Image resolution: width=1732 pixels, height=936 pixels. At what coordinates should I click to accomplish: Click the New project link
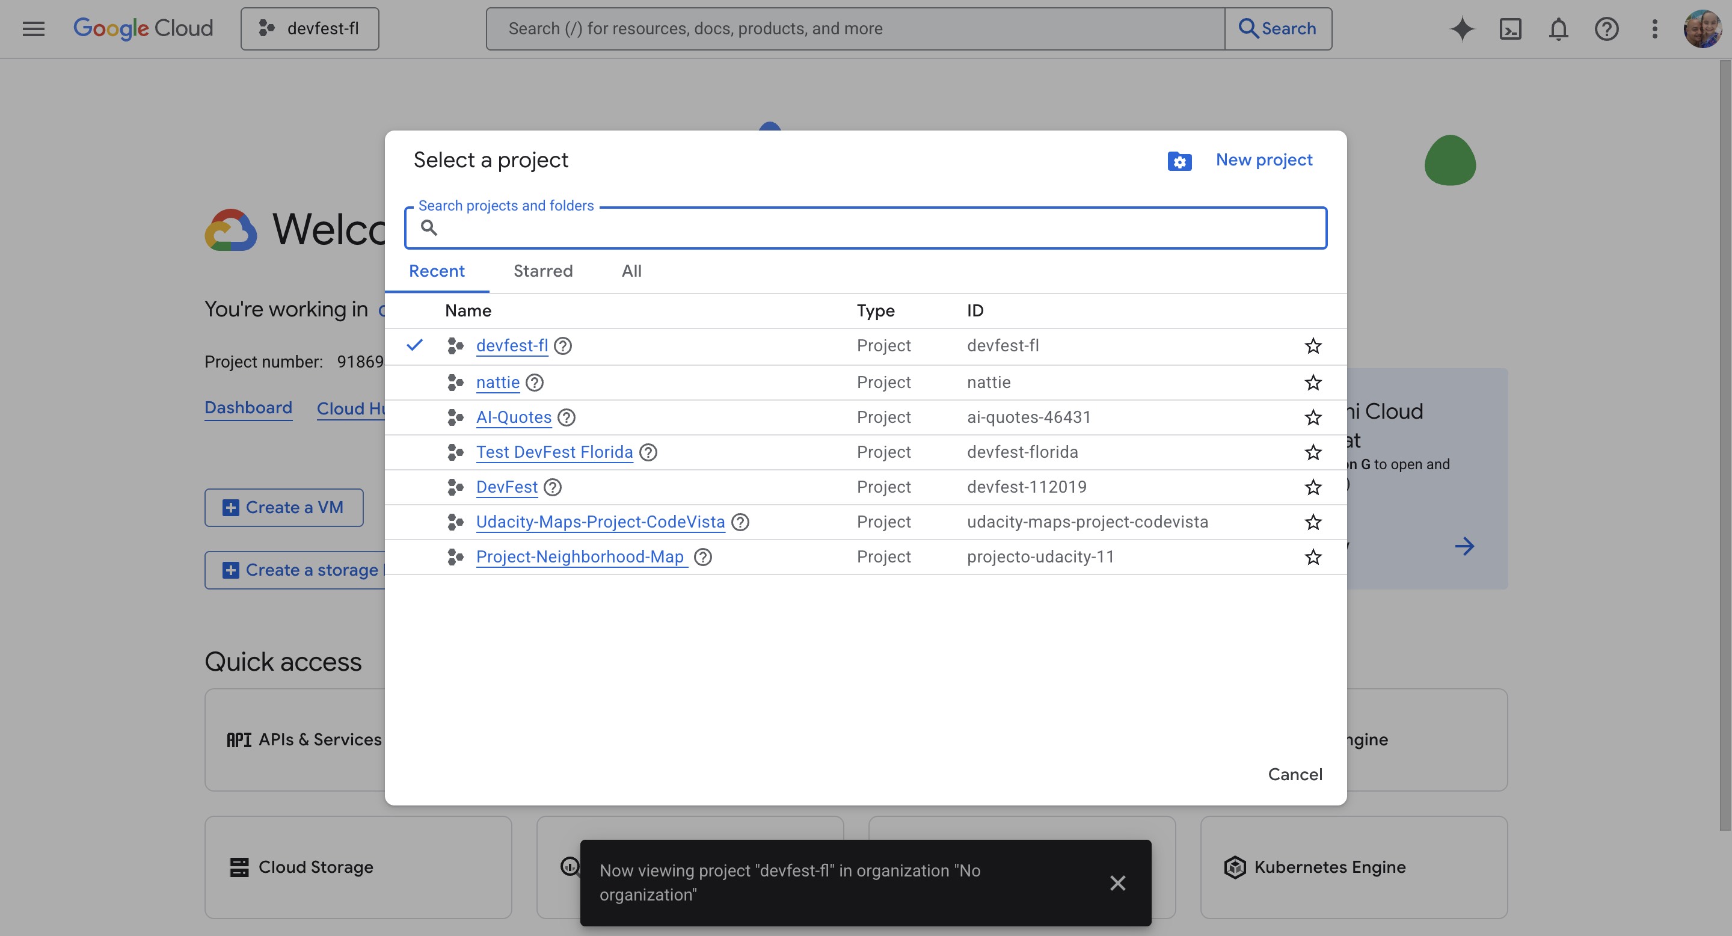point(1264,160)
